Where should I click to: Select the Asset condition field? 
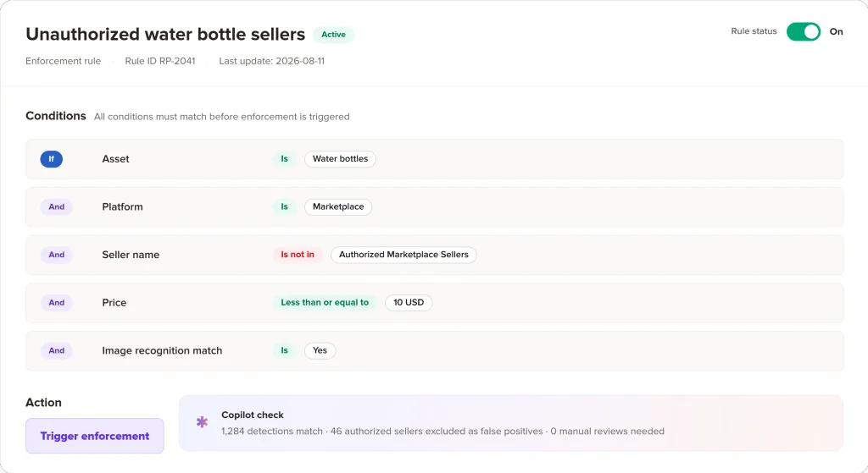point(115,159)
